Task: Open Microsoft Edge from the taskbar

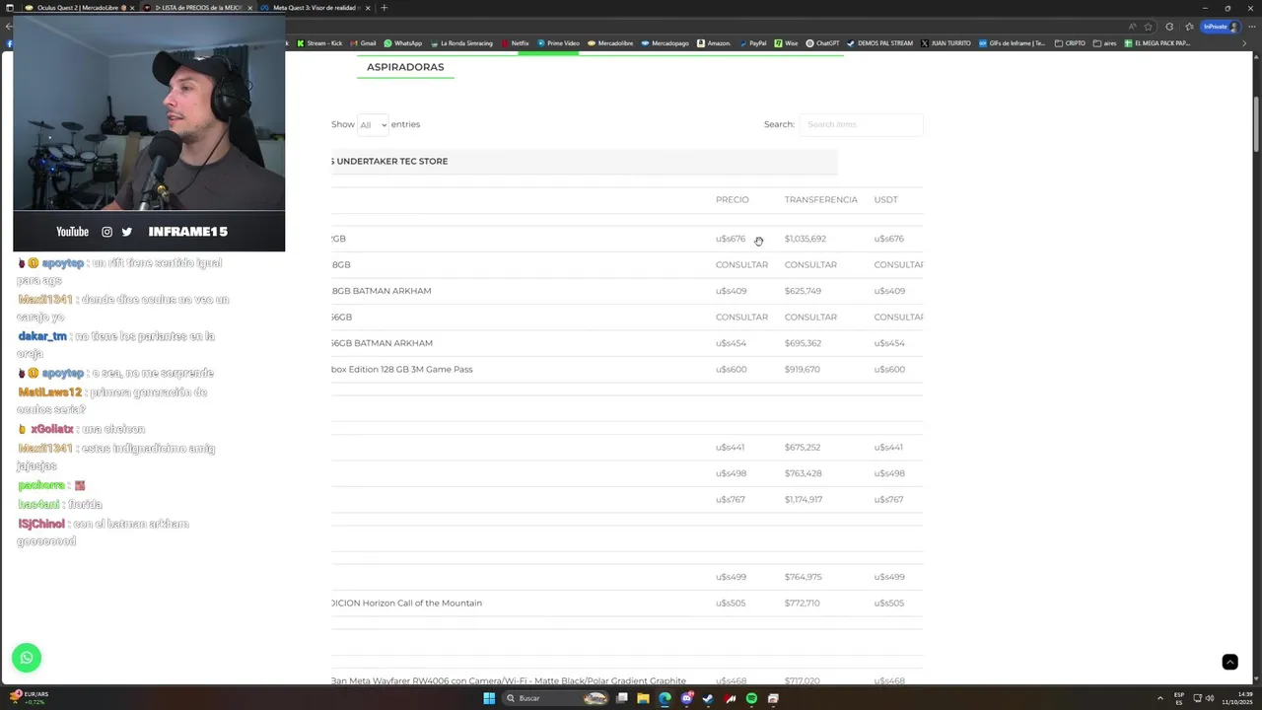Action: point(665,698)
